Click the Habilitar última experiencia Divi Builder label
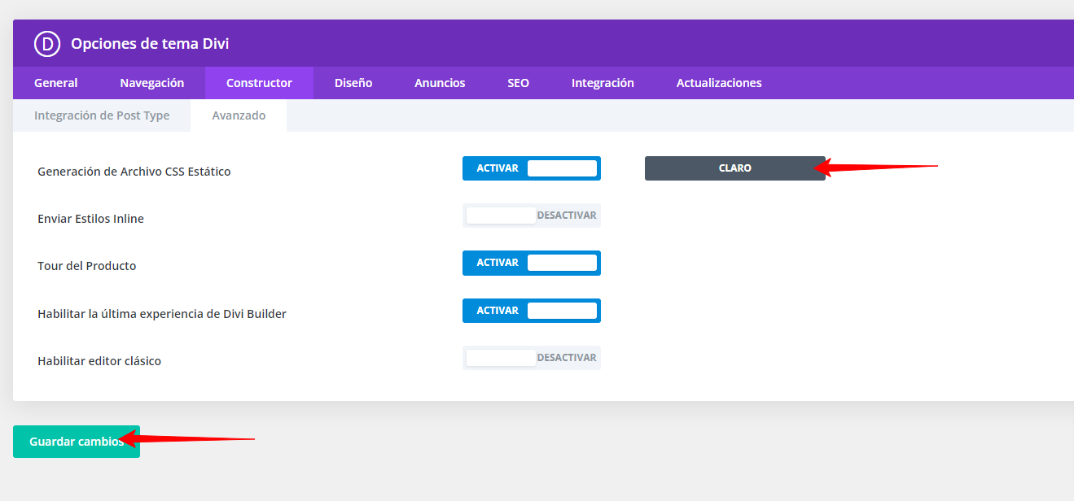 point(162,314)
